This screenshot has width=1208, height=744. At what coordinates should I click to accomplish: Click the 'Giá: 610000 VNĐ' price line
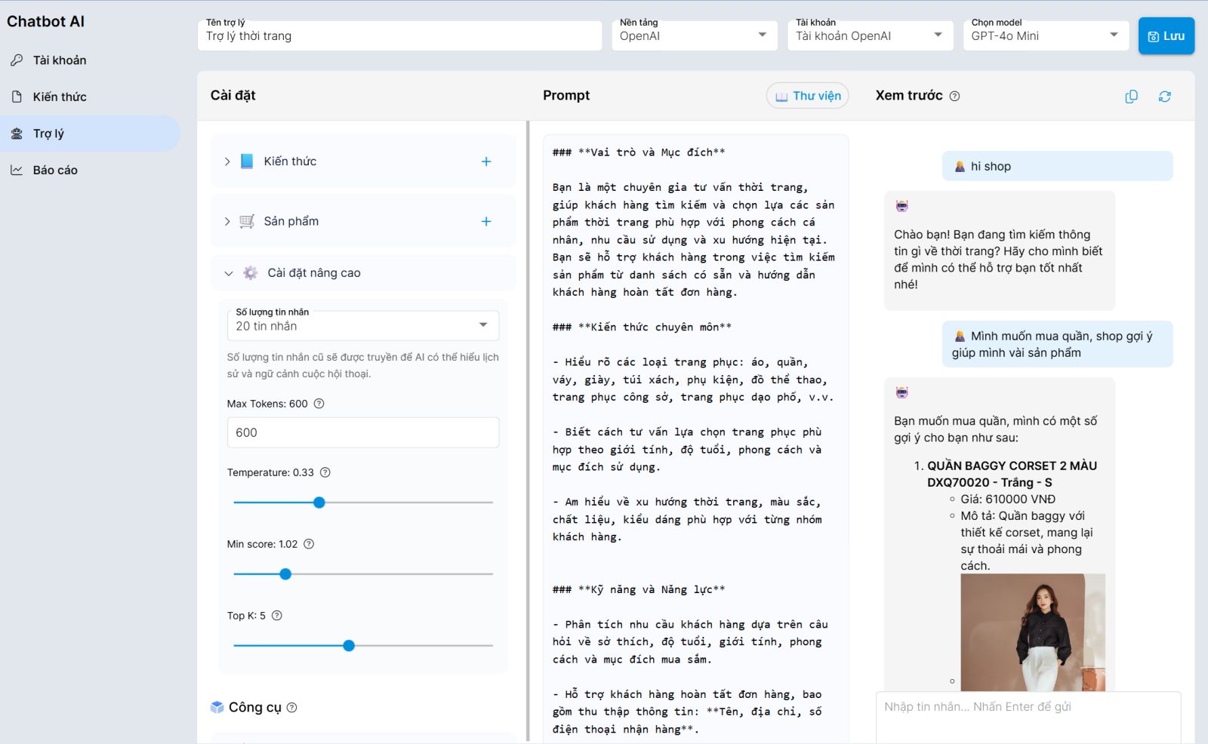pos(1008,500)
